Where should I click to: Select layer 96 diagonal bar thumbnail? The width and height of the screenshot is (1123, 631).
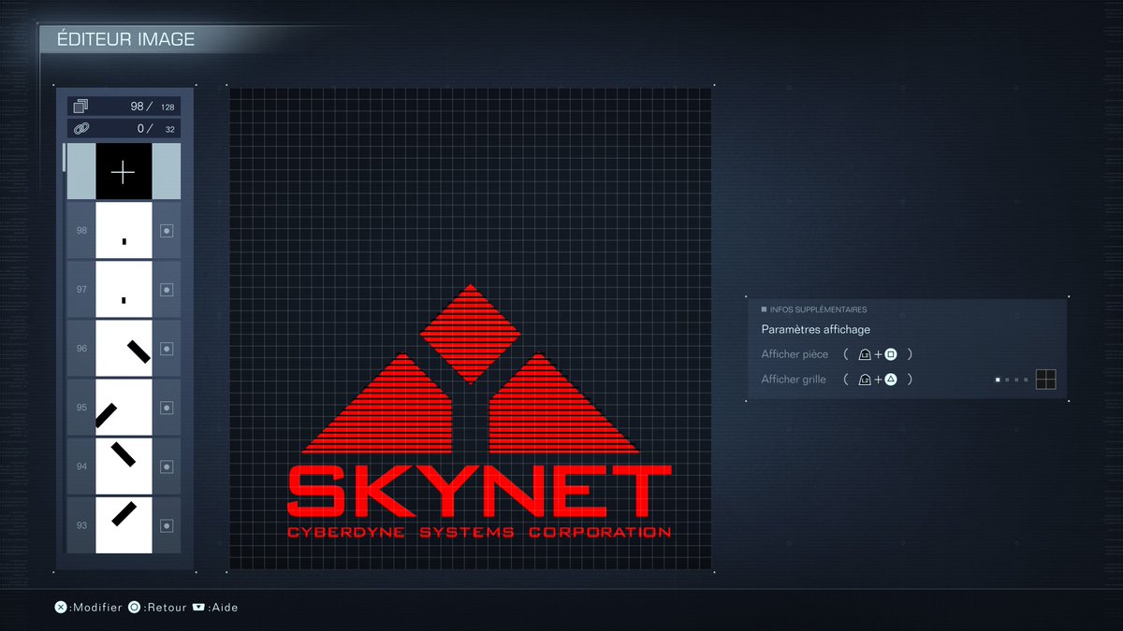point(124,349)
